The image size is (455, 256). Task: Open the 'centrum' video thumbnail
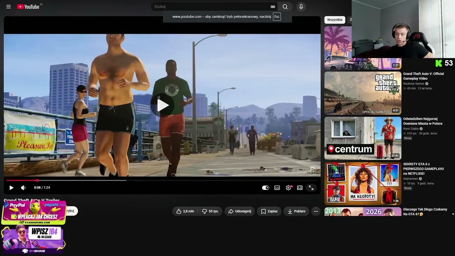click(x=363, y=138)
